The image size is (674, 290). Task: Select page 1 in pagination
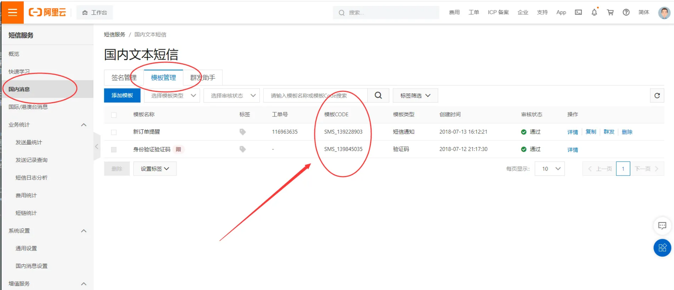click(623, 169)
